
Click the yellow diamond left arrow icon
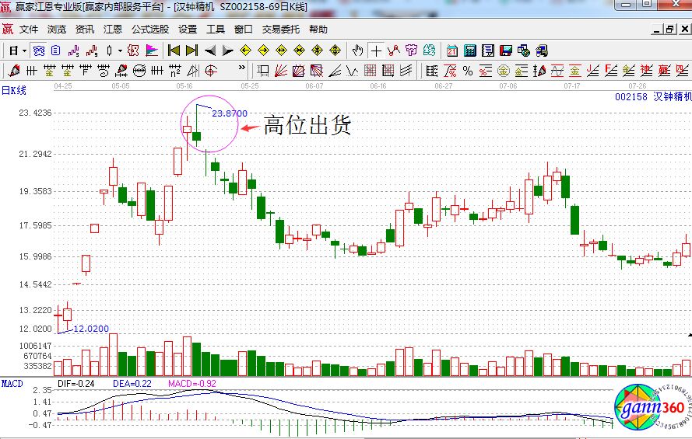[245, 51]
